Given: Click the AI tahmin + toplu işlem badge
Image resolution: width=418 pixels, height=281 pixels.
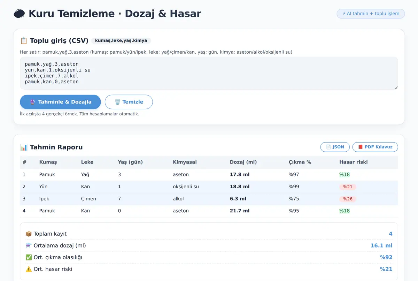Looking at the screenshot, I should coord(371,14).
